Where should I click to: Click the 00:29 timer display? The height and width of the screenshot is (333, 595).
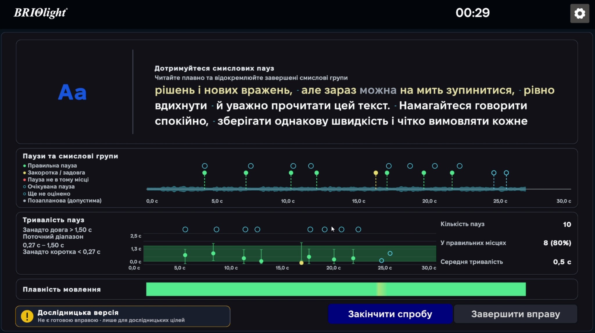point(473,13)
